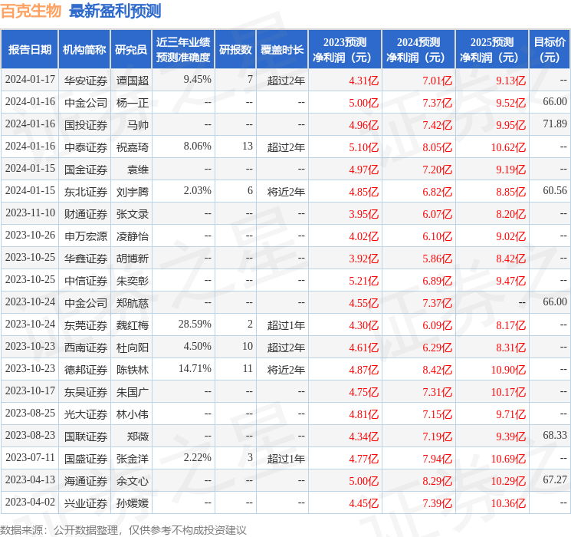Click accuracy value 2.03%
This screenshot has height=537, width=571.
point(198,191)
